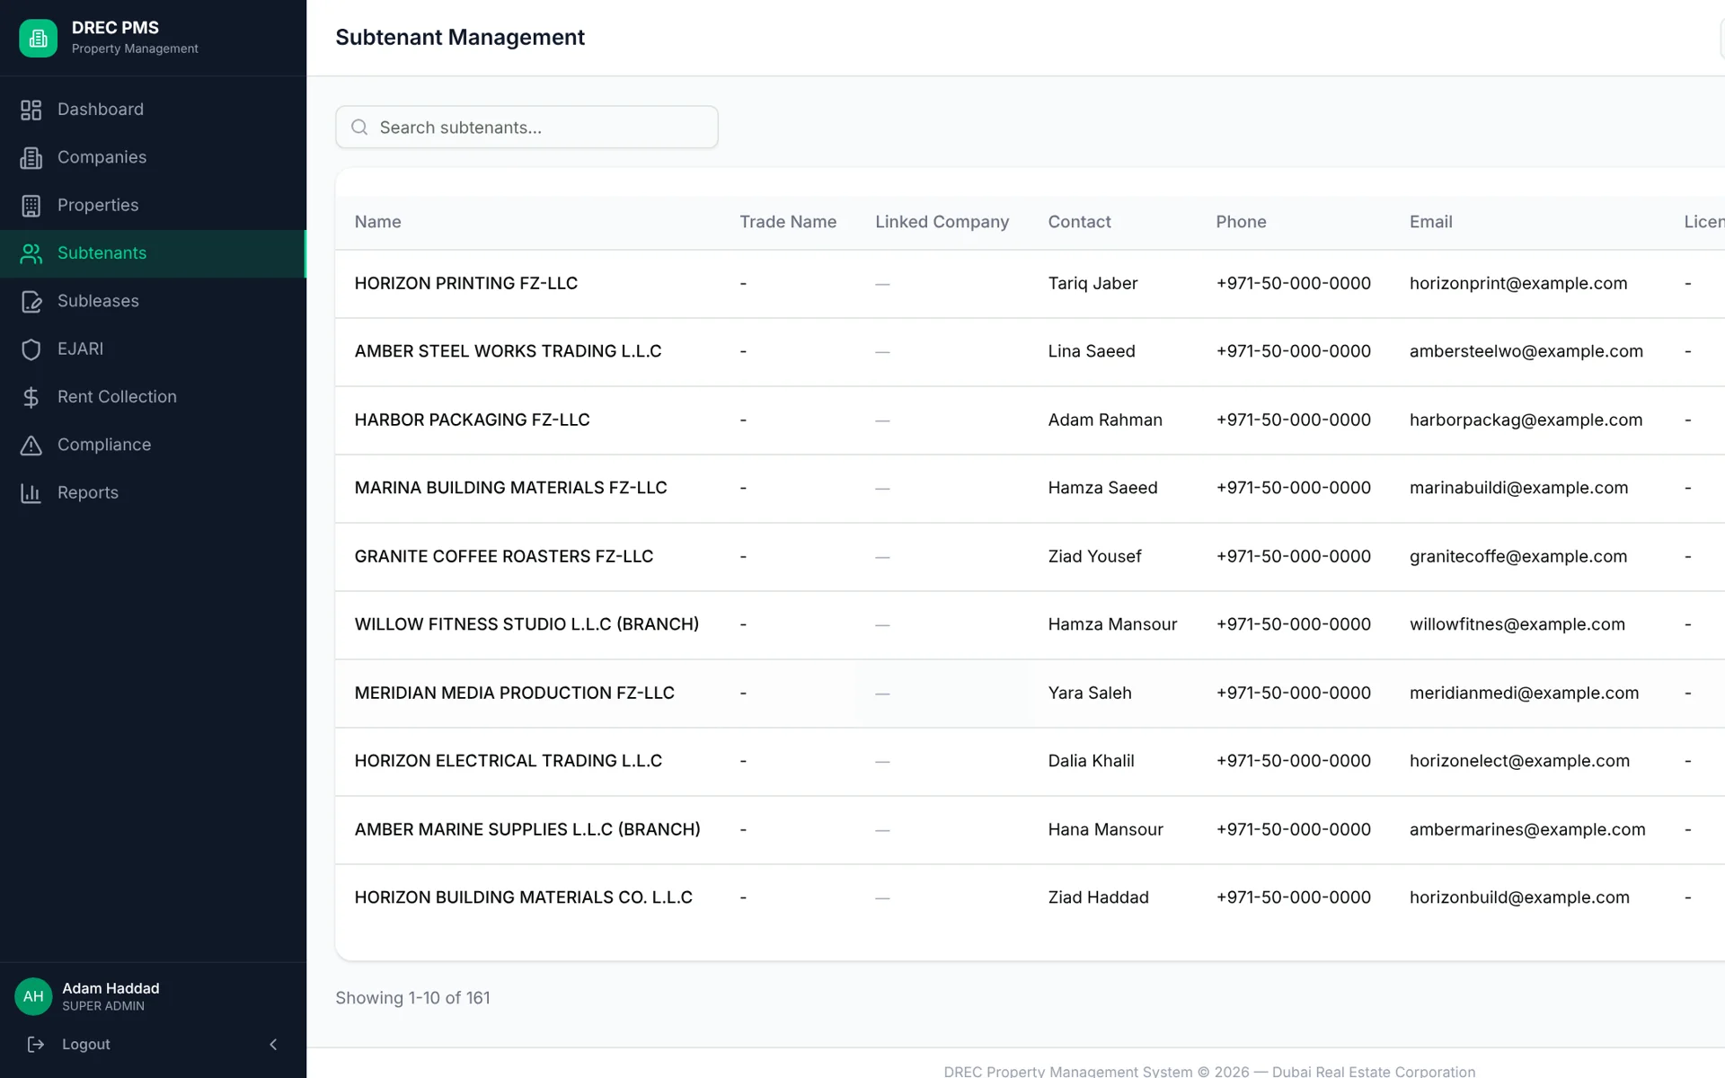Click contact Hamza Mansour

1112,624
